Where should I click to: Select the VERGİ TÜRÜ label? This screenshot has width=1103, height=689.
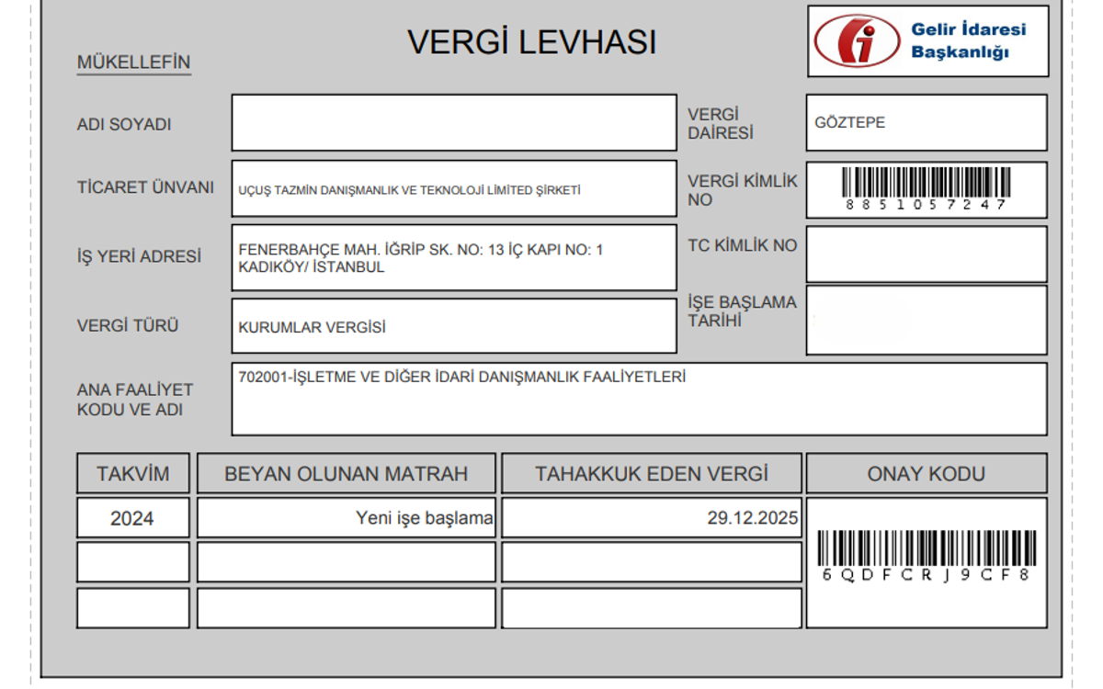tap(128, 325)
